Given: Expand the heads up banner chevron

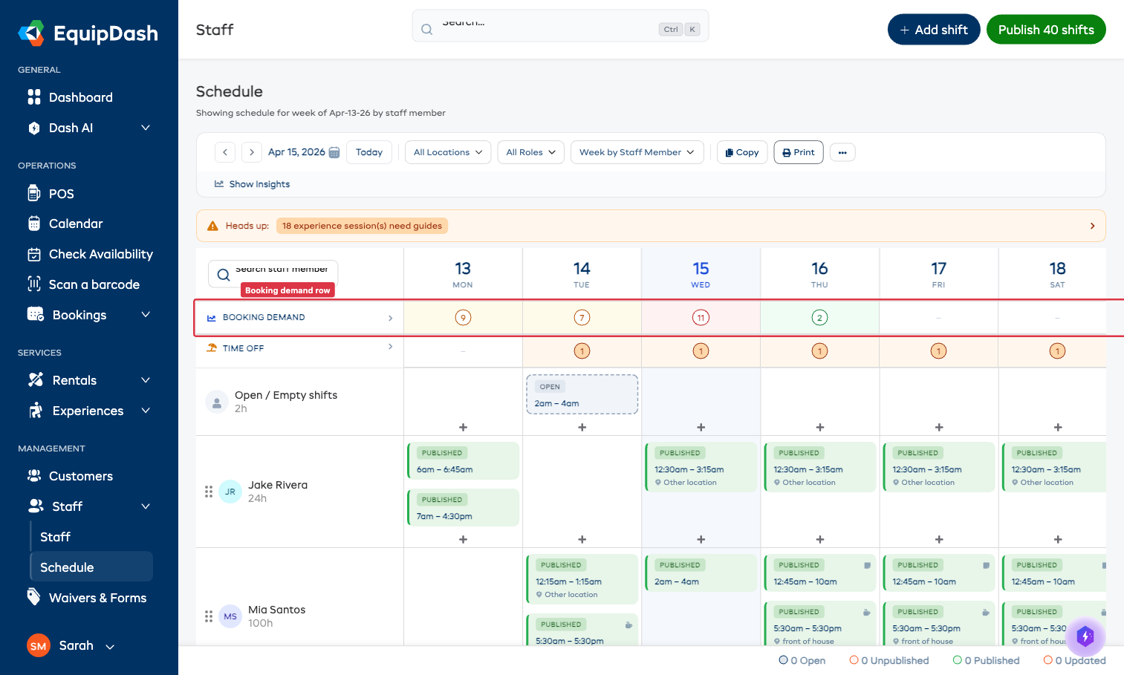Looking at the screenshot, I should point(1092,226).
